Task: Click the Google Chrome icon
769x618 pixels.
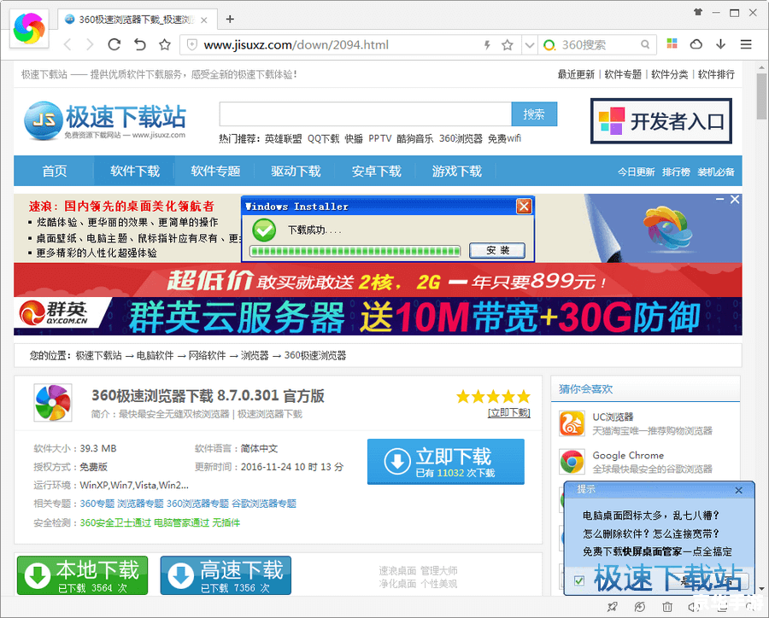Action: tap(572, 462)
